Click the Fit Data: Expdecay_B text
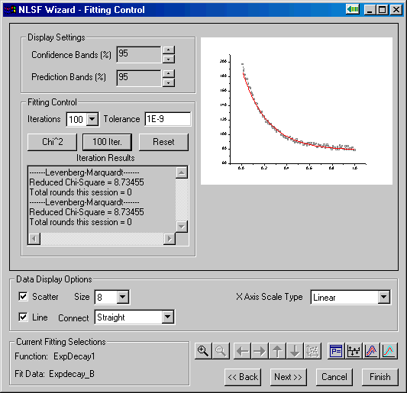Screen dimensions: 407x393 coord(54,374)
